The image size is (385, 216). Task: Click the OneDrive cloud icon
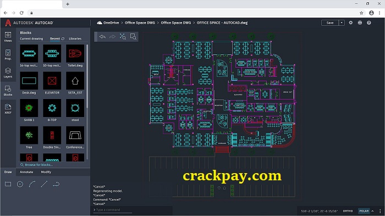[100, 23]
